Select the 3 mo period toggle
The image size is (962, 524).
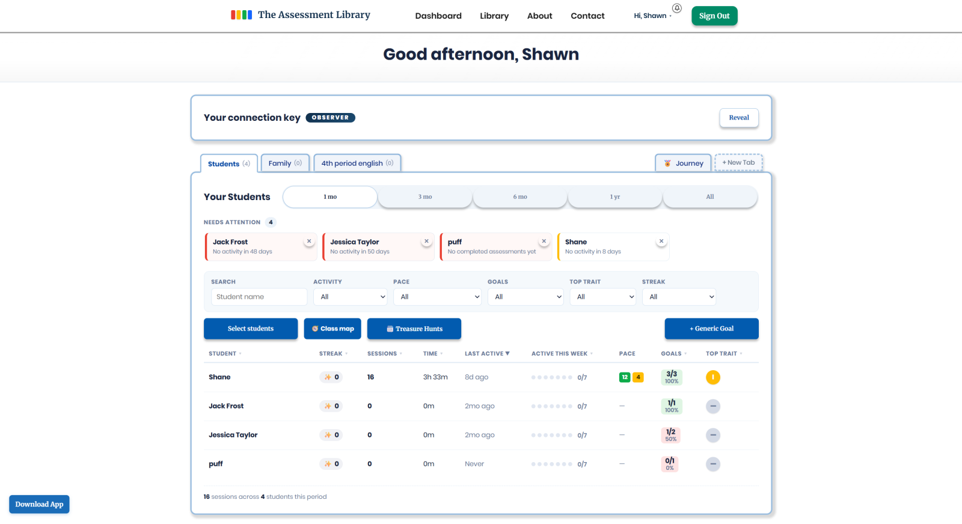[x=425, y=197]
